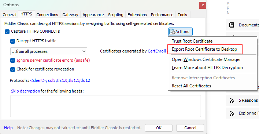Click the CertEnroll link

156,51
